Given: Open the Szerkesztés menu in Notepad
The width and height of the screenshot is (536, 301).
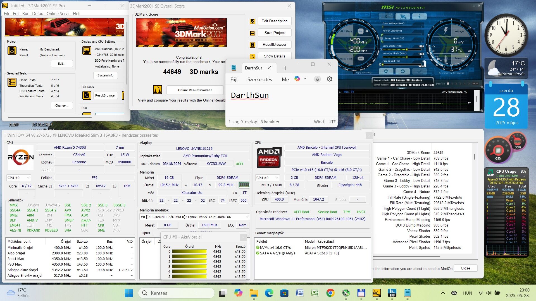Looking at the screenshot, I should 259,79.
